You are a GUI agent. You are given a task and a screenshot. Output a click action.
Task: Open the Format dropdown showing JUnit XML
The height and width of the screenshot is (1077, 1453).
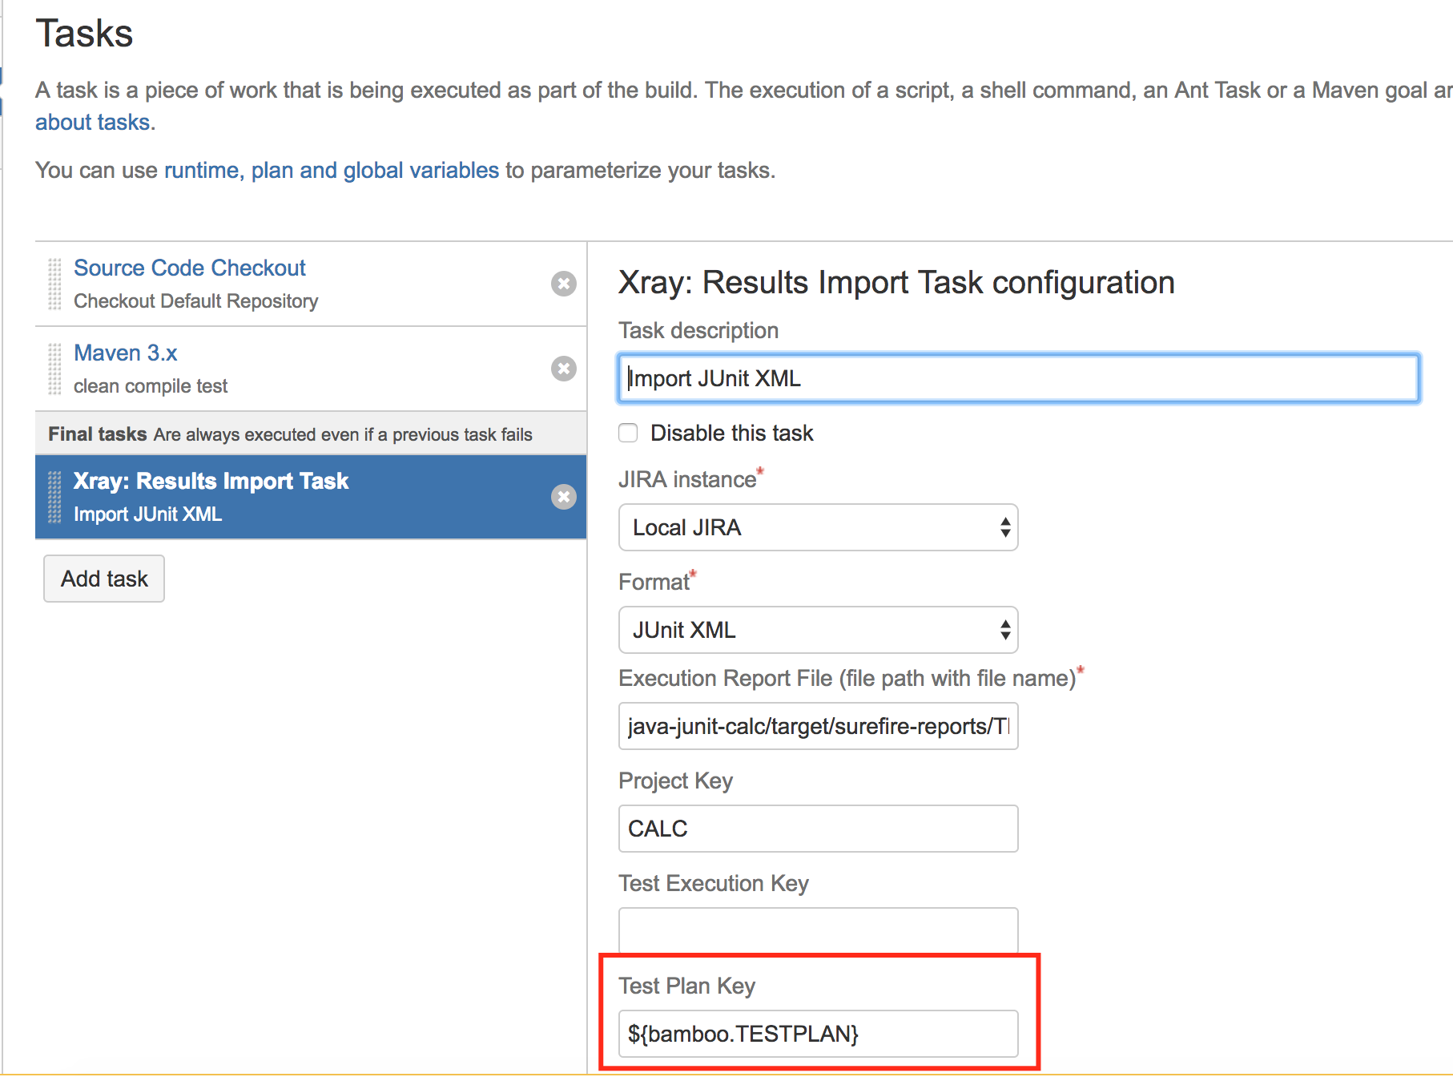pos(818,630)
